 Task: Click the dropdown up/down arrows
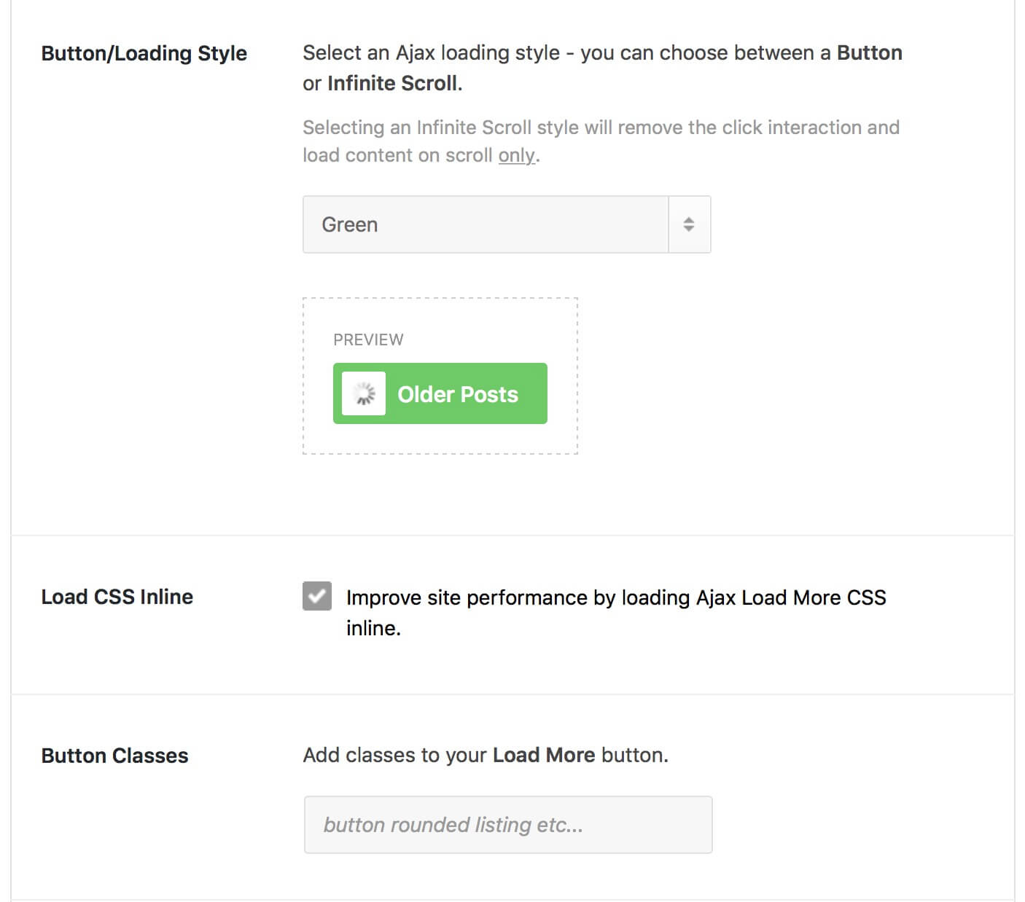(689, 224)
